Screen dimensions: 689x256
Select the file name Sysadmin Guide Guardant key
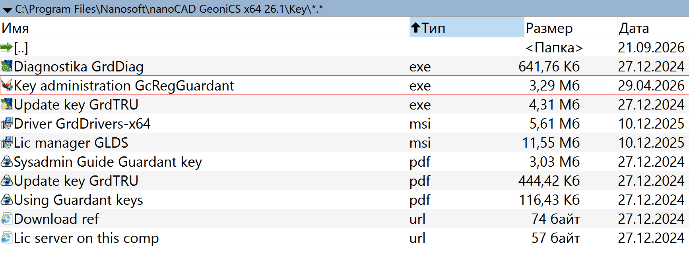[108, 162]
